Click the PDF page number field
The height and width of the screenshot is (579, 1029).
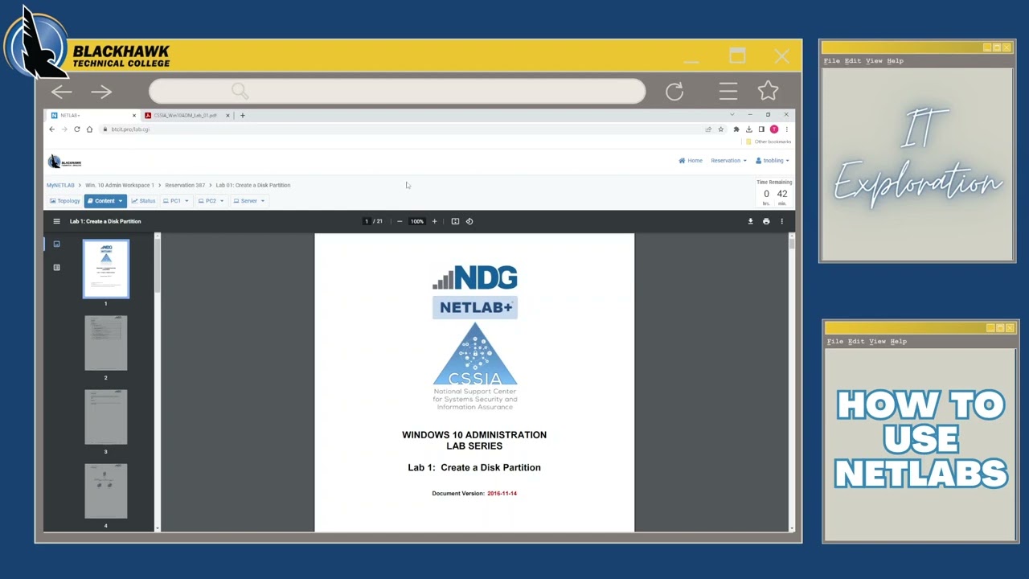pos(367,221)
